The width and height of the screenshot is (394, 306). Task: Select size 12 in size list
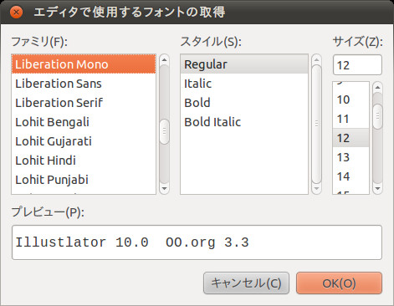(x=351, y=138)
